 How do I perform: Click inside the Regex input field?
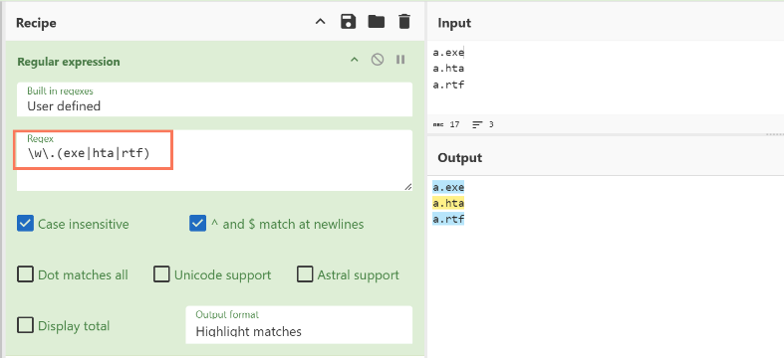click(214, 160)
